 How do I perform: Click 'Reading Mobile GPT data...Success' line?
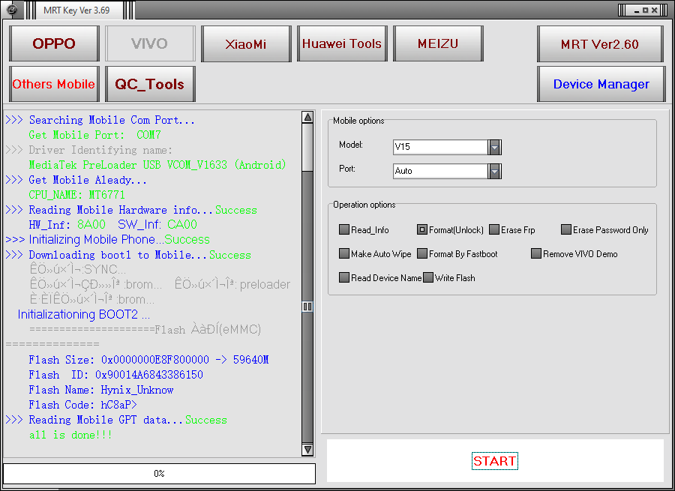click(x=116, y=420)
